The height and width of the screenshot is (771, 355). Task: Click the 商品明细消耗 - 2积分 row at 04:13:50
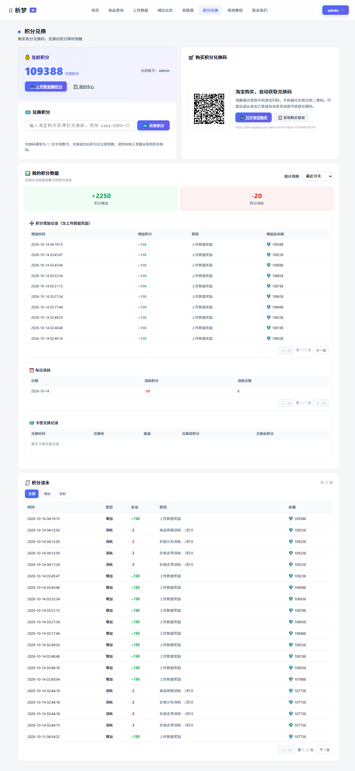[179, 530]
